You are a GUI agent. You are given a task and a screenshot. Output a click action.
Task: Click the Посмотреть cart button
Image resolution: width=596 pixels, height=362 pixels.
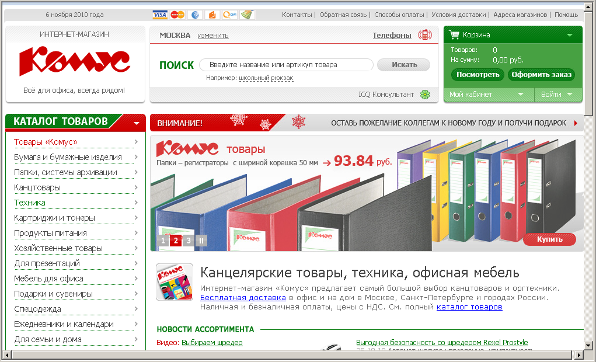pos(478,75)
